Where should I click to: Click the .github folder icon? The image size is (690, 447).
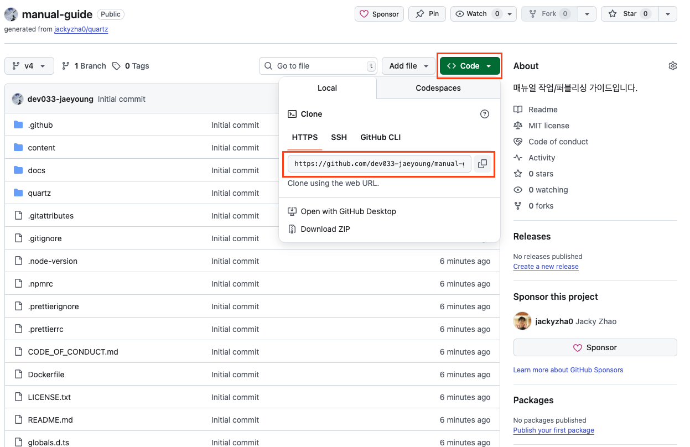[18, 125]
